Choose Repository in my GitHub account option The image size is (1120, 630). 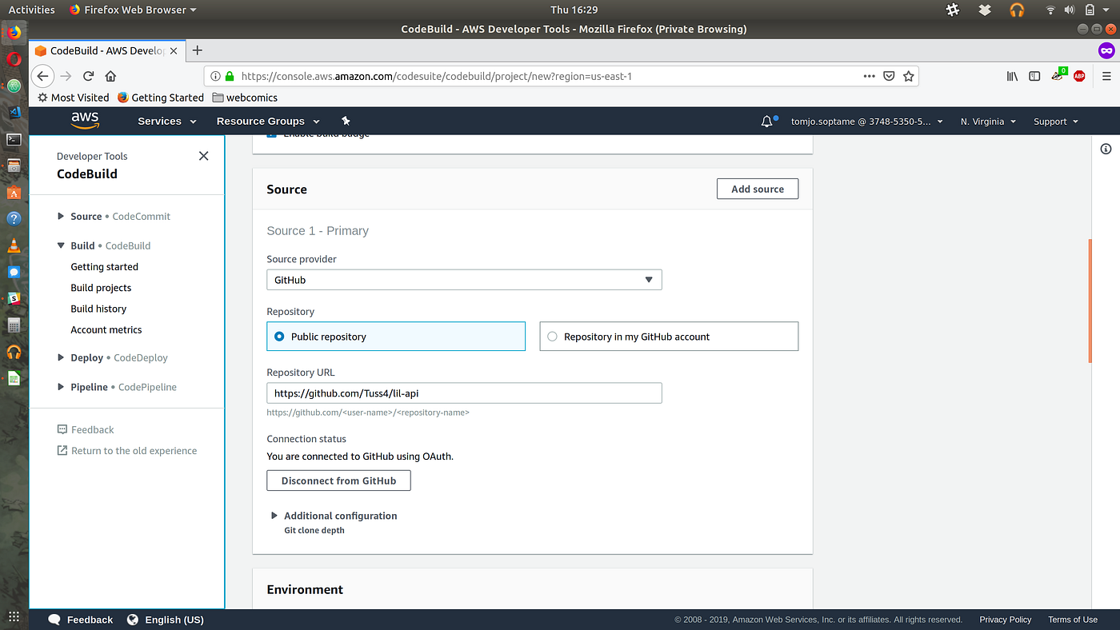(x=551, y=336)
